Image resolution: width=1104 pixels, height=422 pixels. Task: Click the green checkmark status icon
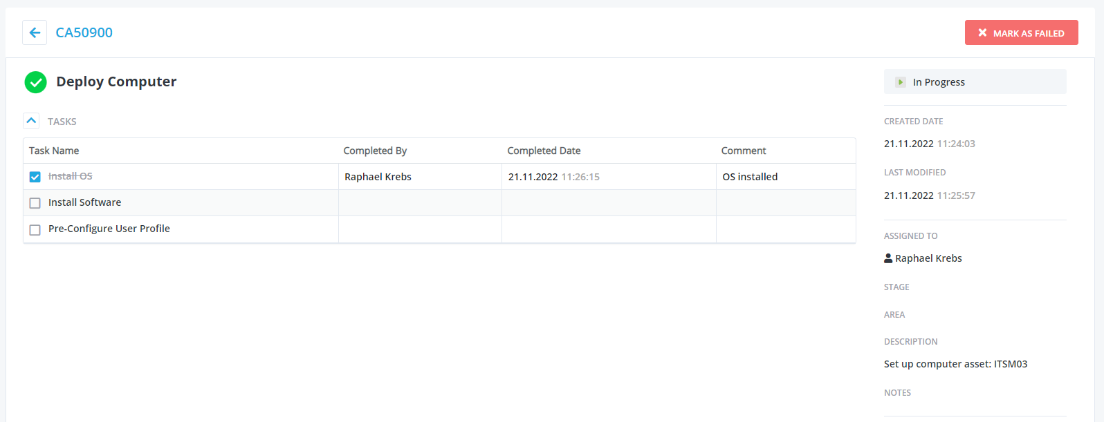pos(35,82)
